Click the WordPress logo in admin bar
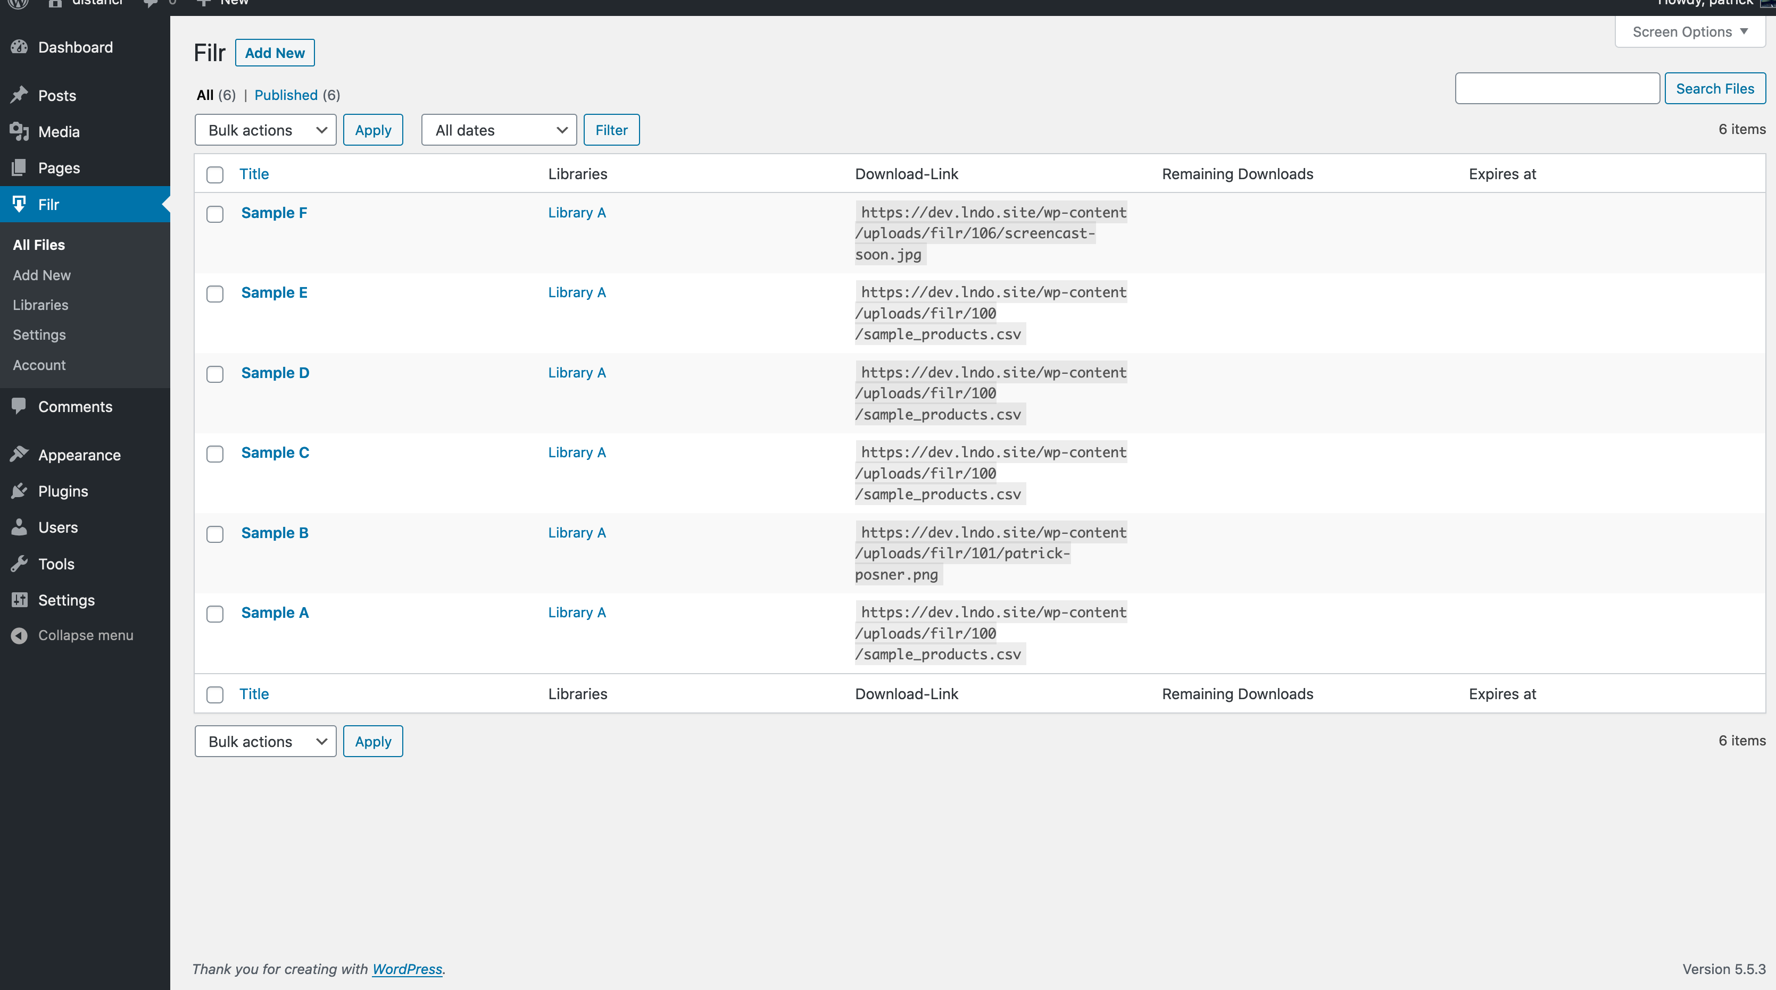 pos(18,3)
